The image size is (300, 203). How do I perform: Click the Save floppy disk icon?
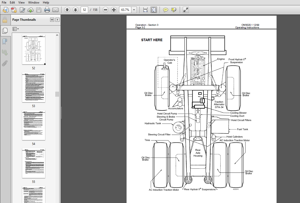[39, 10]
